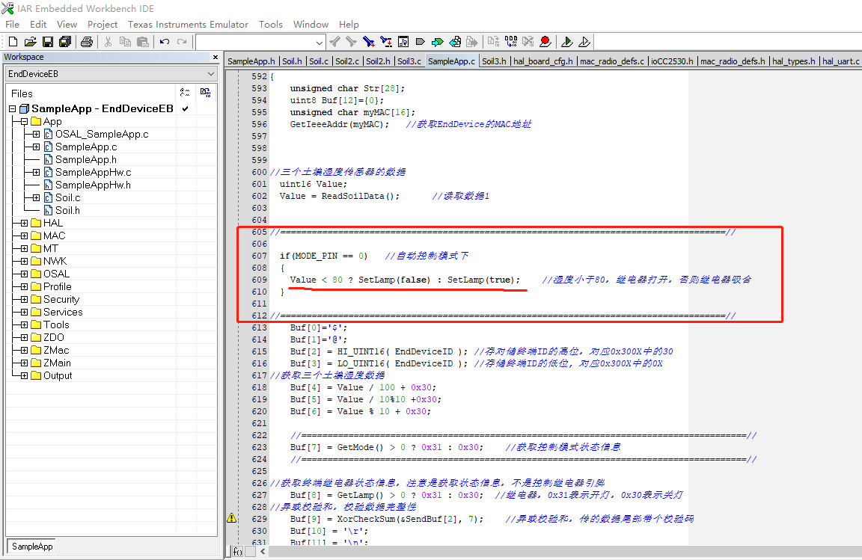Click Download and Debug green play icon
This screenshot has height=560, width=862.
566,42
